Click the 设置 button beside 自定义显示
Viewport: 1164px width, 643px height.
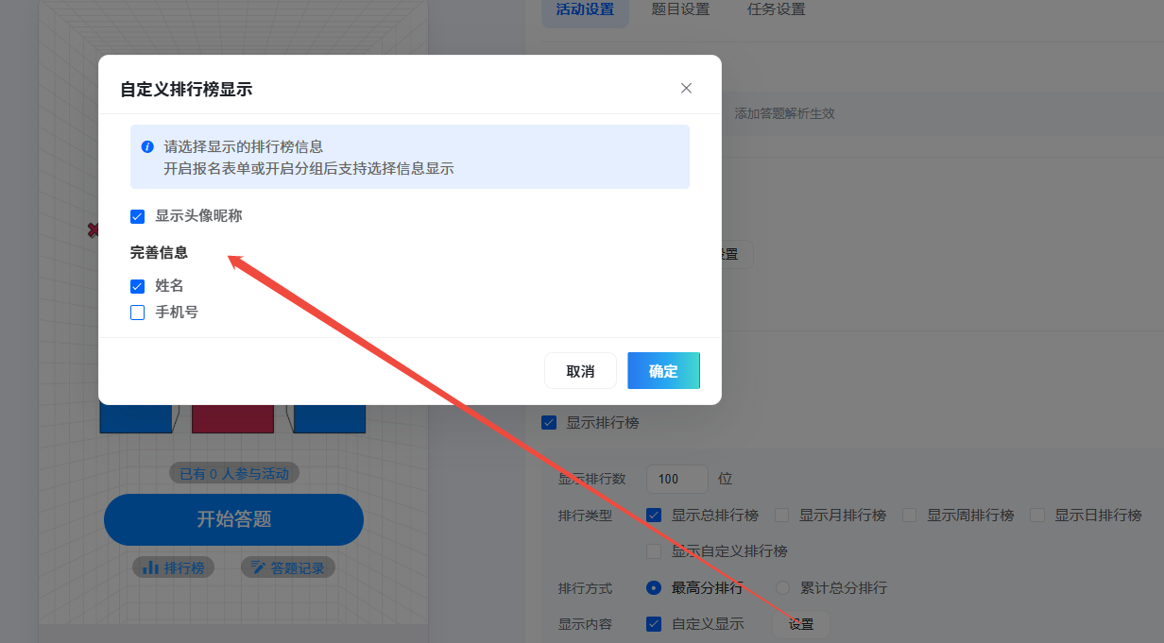point(801,624)
